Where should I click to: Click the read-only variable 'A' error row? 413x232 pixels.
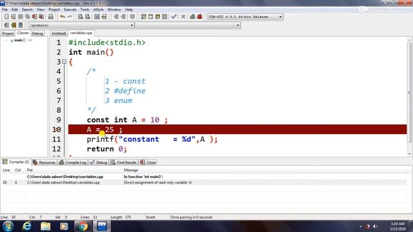(x=203, y=182)
